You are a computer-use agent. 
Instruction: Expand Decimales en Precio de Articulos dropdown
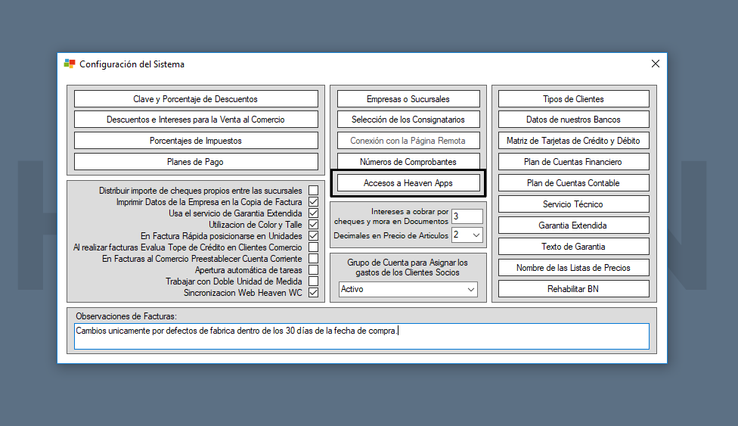(x=476, y=235)
